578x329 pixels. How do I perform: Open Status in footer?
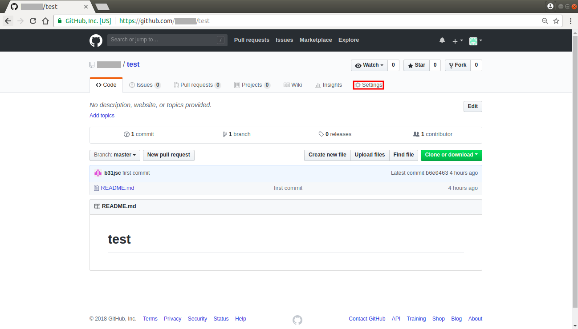pos(221,319)
